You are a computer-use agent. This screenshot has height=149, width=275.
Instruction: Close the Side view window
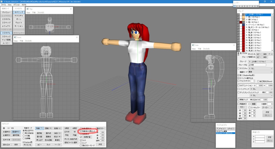pos(234,45)
